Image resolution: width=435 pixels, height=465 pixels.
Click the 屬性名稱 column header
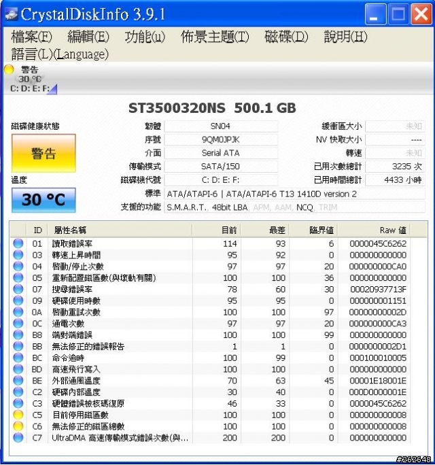[x=120, y=230]
